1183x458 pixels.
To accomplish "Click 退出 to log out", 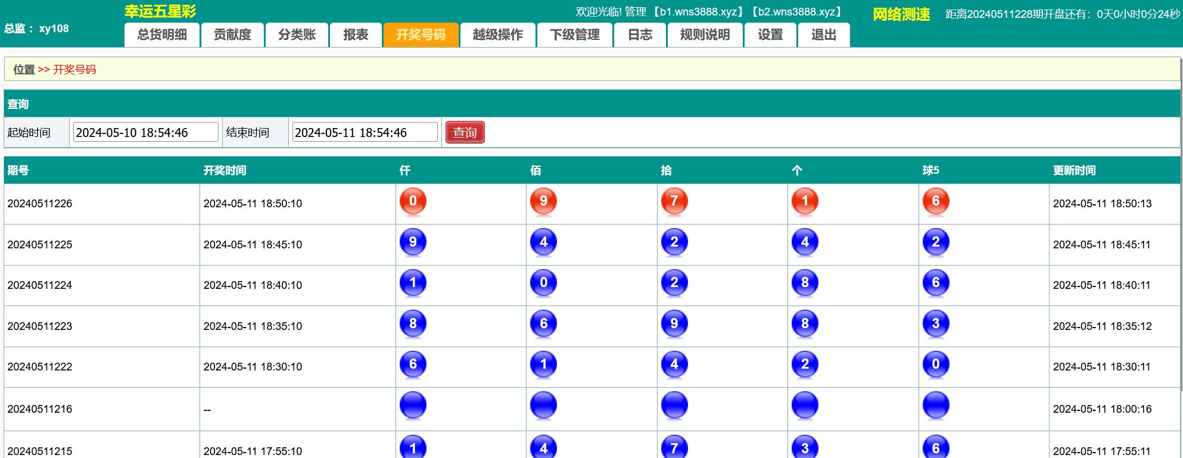I will point(824,35).
